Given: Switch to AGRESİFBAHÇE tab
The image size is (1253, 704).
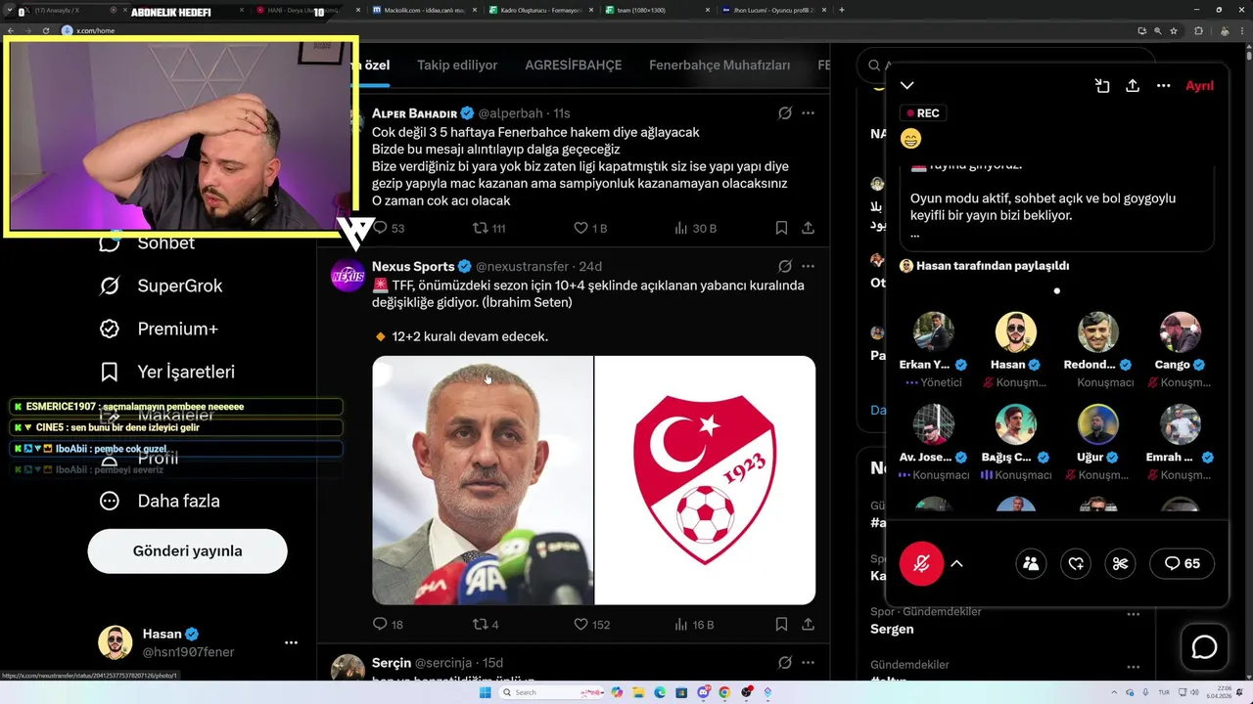Looking at the screenshot, I should tap(574, 66).
